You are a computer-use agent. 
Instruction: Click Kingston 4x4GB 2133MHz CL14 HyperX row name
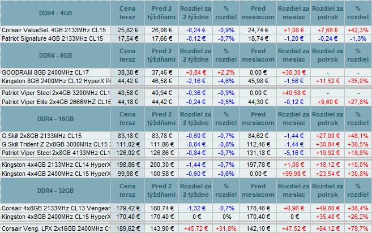tap(56, 165)
